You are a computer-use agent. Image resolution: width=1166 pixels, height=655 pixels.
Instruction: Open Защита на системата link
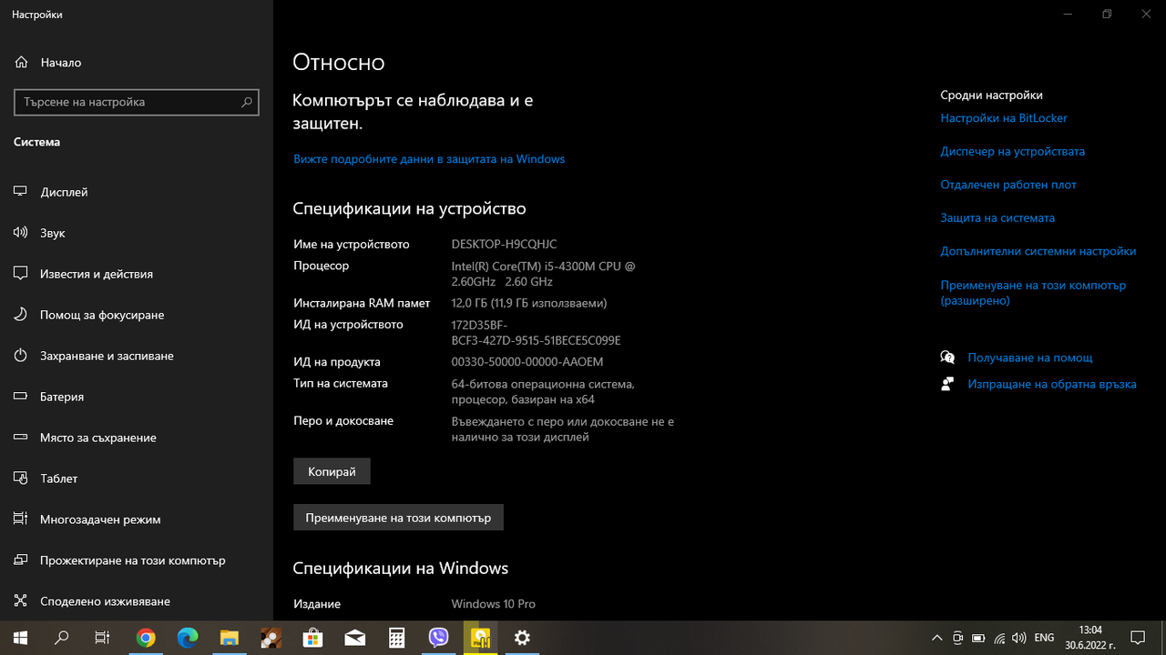tap(997, 218)
